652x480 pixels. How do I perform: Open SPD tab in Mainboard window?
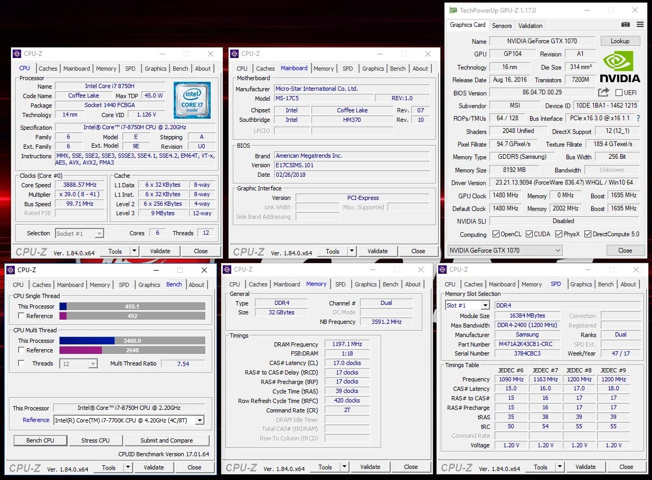[x=347, y=69]
